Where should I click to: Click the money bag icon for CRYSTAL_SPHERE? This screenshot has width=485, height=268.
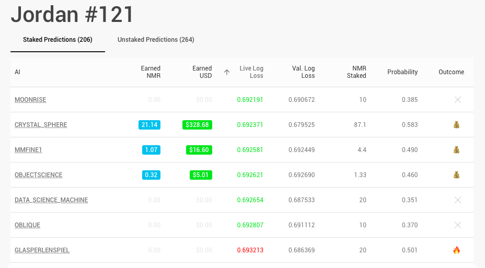457,125
